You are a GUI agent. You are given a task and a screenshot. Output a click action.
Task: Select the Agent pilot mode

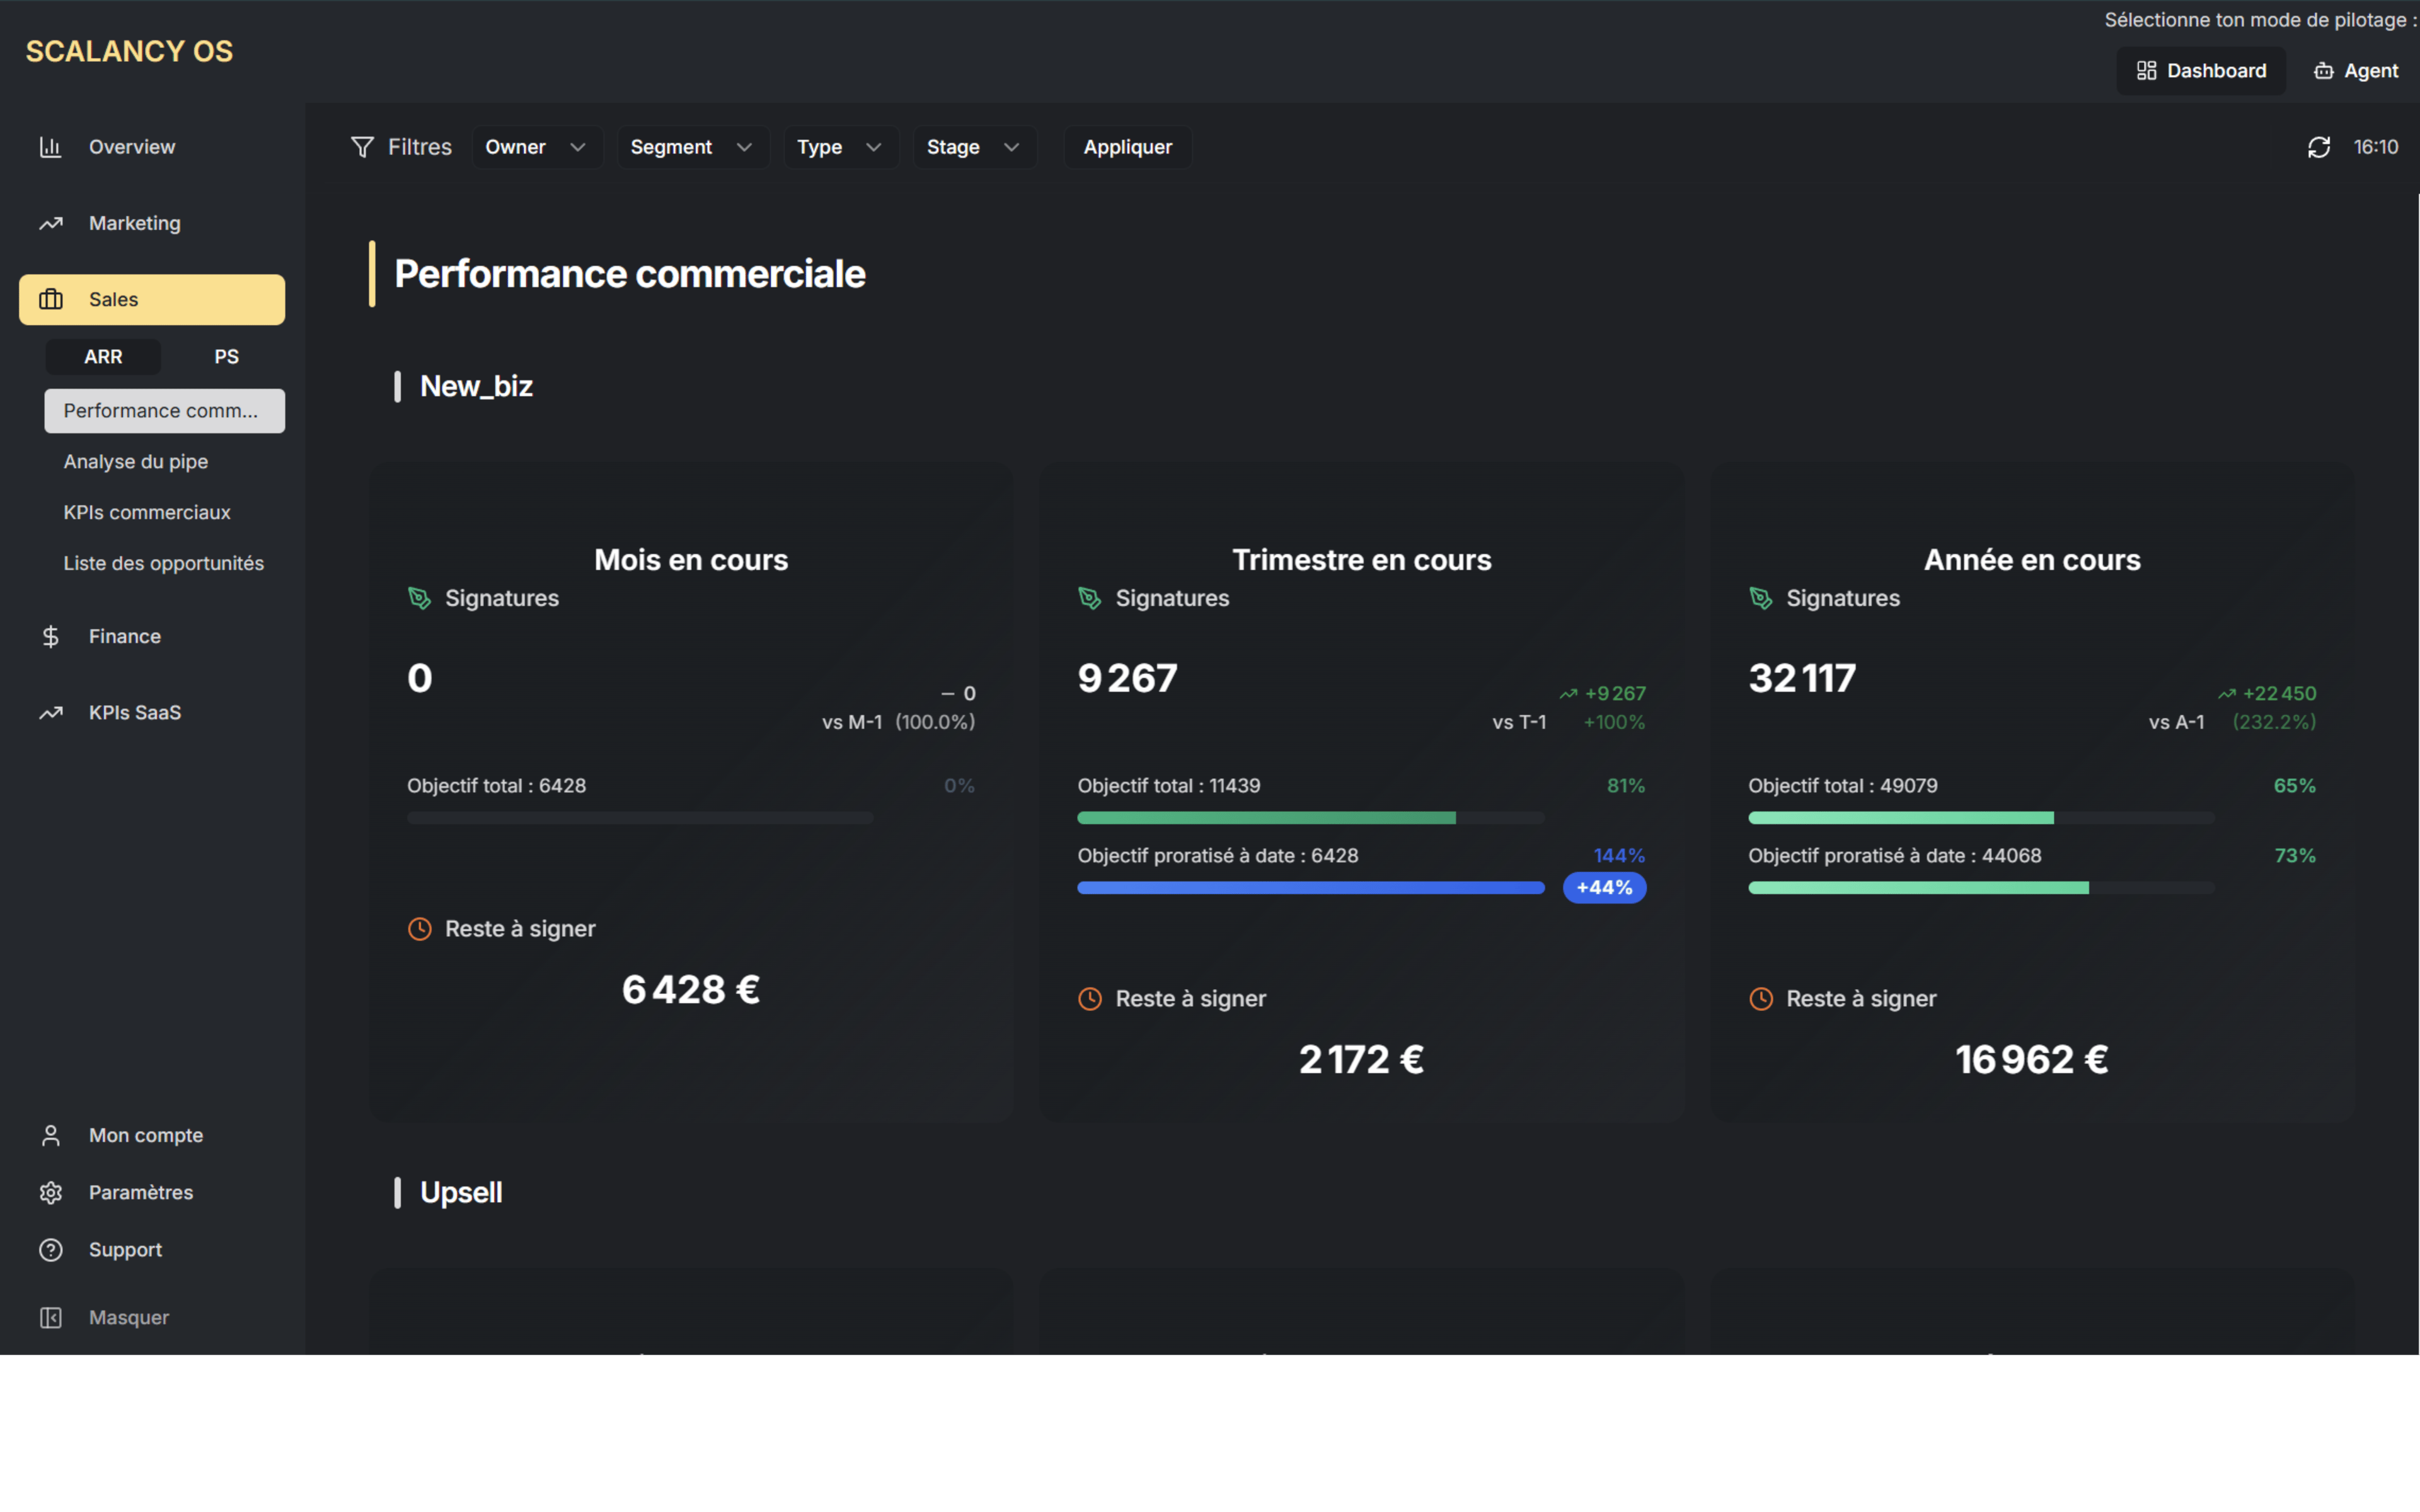(2356, 70)
